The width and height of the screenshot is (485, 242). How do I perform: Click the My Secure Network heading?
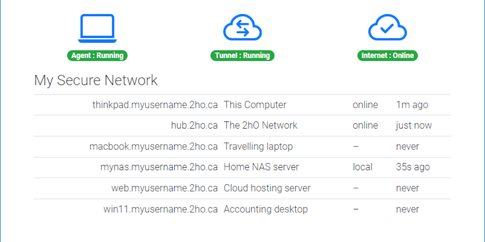coord(96,80)
